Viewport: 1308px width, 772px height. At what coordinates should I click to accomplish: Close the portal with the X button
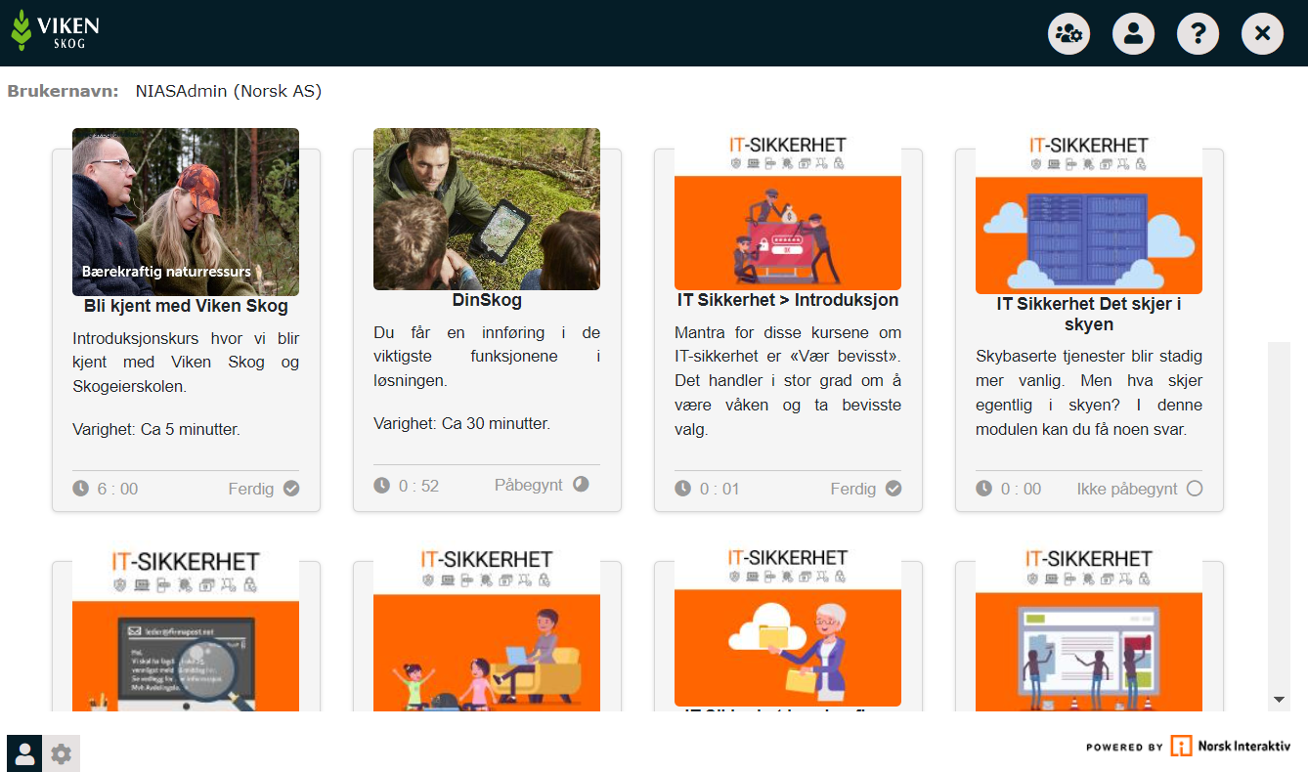pyautogui.click(x=1262, y=33)
